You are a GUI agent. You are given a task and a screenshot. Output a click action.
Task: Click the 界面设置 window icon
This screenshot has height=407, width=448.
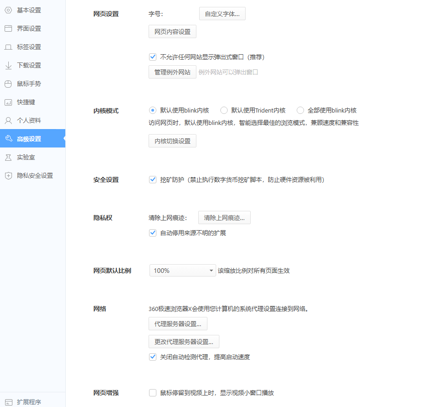click(x=8, y=28)
